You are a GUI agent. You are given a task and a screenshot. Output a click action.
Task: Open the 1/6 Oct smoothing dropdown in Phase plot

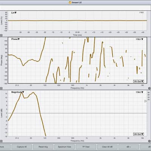pos(139,81)
